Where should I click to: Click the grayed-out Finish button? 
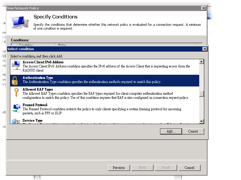pyautogui.click(x=166, y=168)
